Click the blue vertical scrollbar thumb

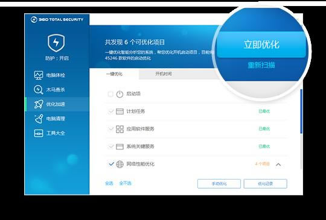(x=301, y=111)
